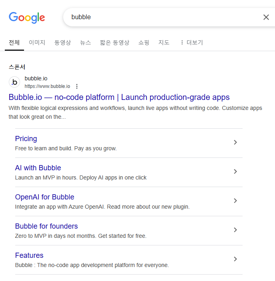The image size is (275, 281).
Task: Open the three-dot menu beside bubble.io URL
Action: click(x=77, y=86)
